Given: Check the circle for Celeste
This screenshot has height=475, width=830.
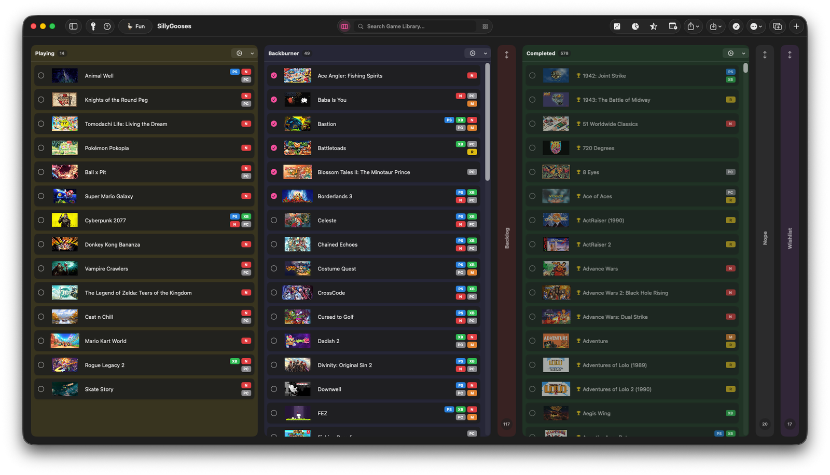Looking at the screenshot, I should pyautogui.click(x=274, y=220).
